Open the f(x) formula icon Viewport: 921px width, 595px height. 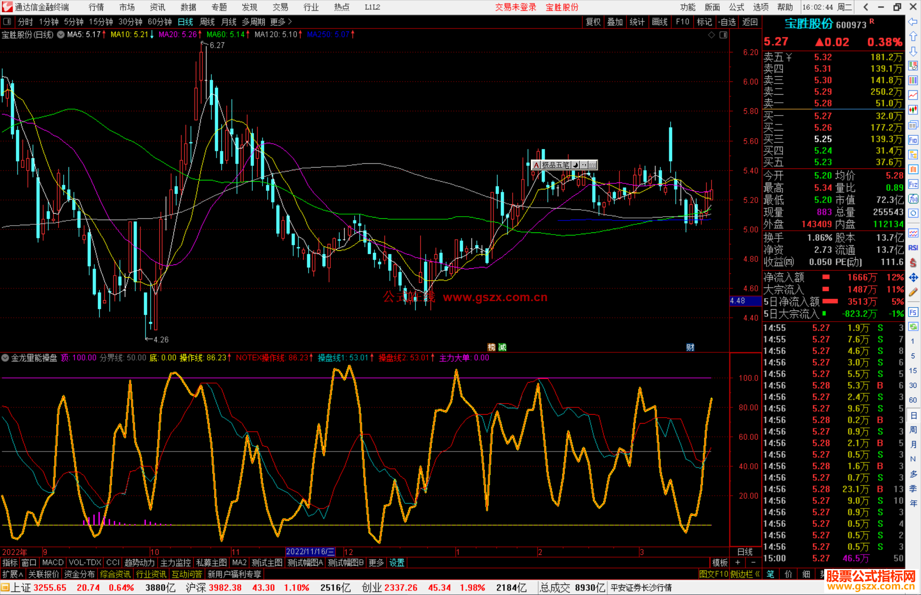pos(913,199)
